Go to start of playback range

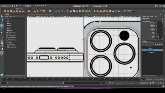click(x=147, y=79)
